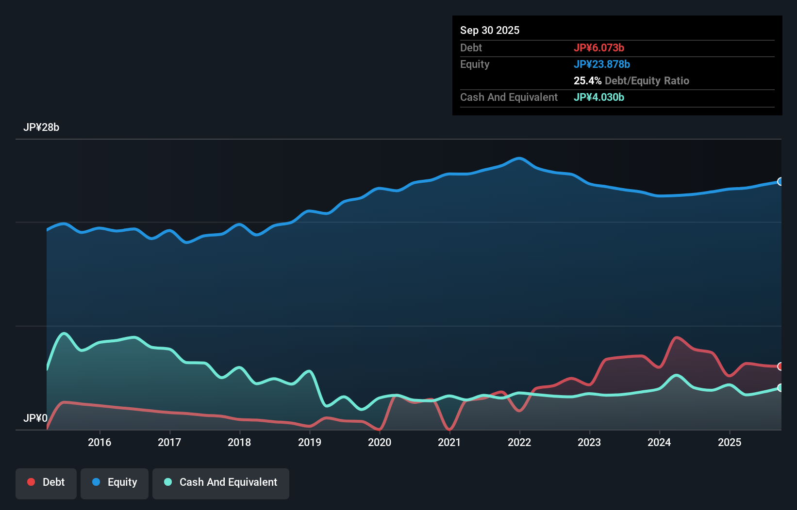Select the 2023 x-axis label
Screen dimensions: 797x510
click(589, 442)
